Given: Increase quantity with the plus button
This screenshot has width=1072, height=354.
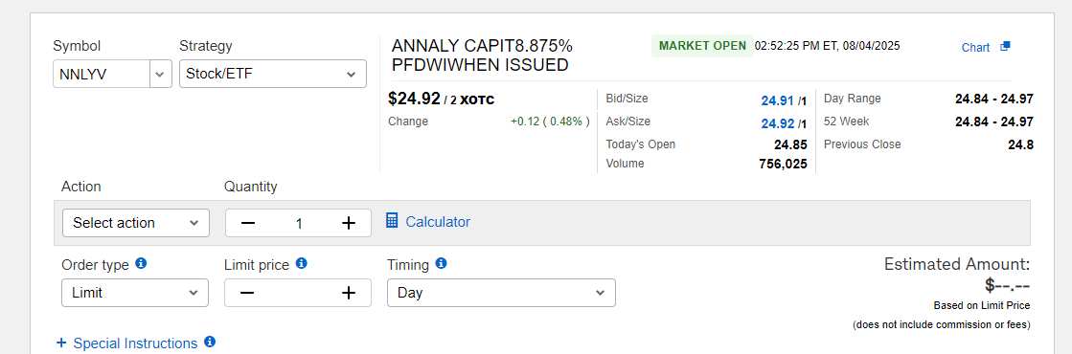Looking at the screenshot, I should (349, 223).
